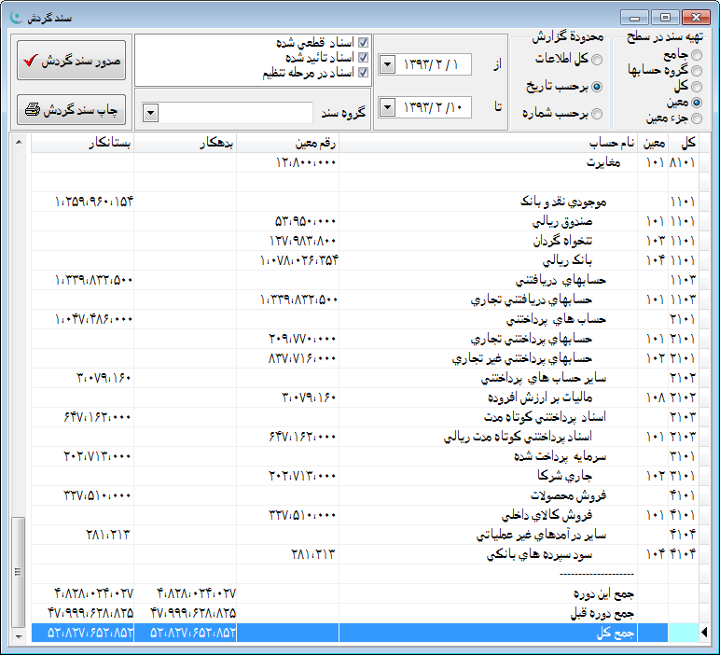Open the تا (to) date dropdown arrow
The height and width of the screenshot is (655, 720).
[x=387, y=107]
